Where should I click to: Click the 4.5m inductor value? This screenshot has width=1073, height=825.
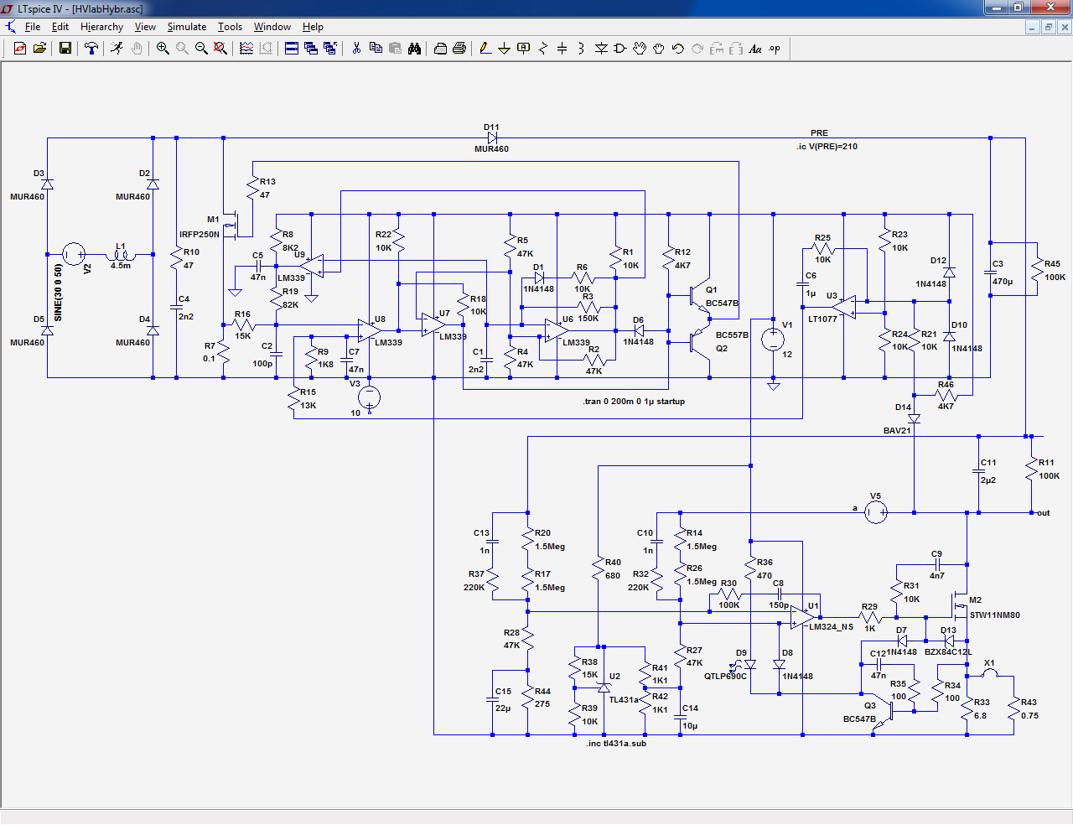(x=121, y=266)
